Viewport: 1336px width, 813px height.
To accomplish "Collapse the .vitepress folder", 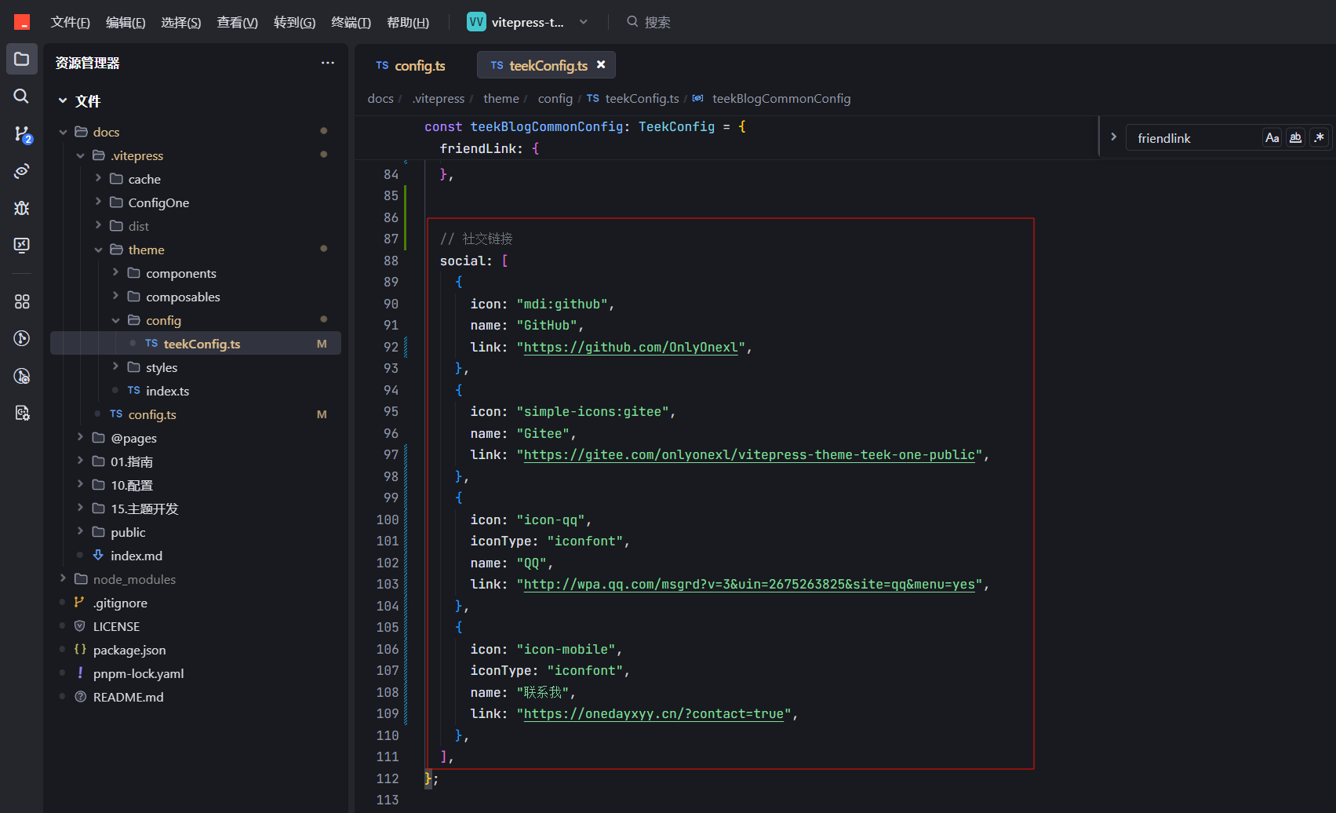I will click(x=80, y=155).
